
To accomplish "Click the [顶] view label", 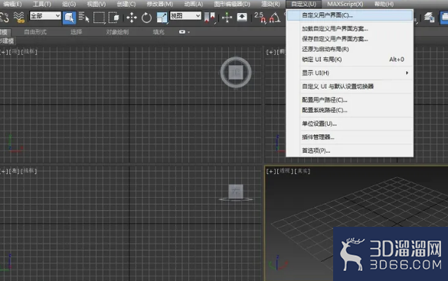I will (x=15, y=52).
